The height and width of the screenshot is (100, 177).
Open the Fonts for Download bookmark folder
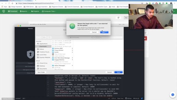(72, 7)
